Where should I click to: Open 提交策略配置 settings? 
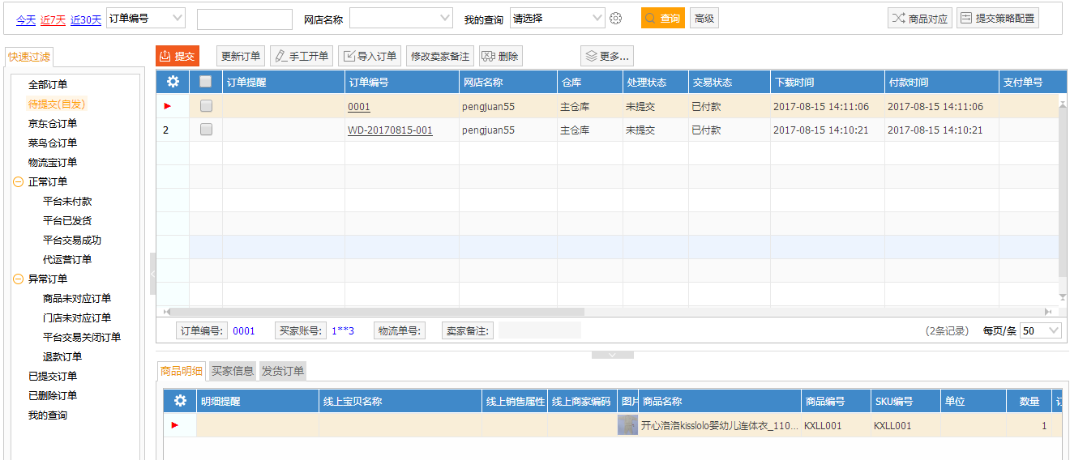coord(997,19)
